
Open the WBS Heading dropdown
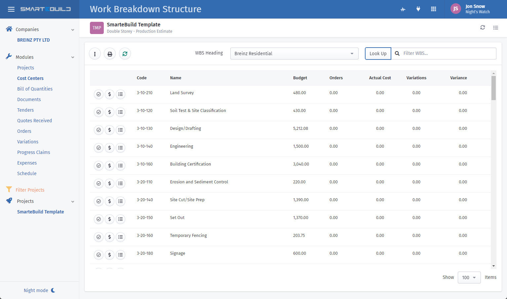click(294, 54)
